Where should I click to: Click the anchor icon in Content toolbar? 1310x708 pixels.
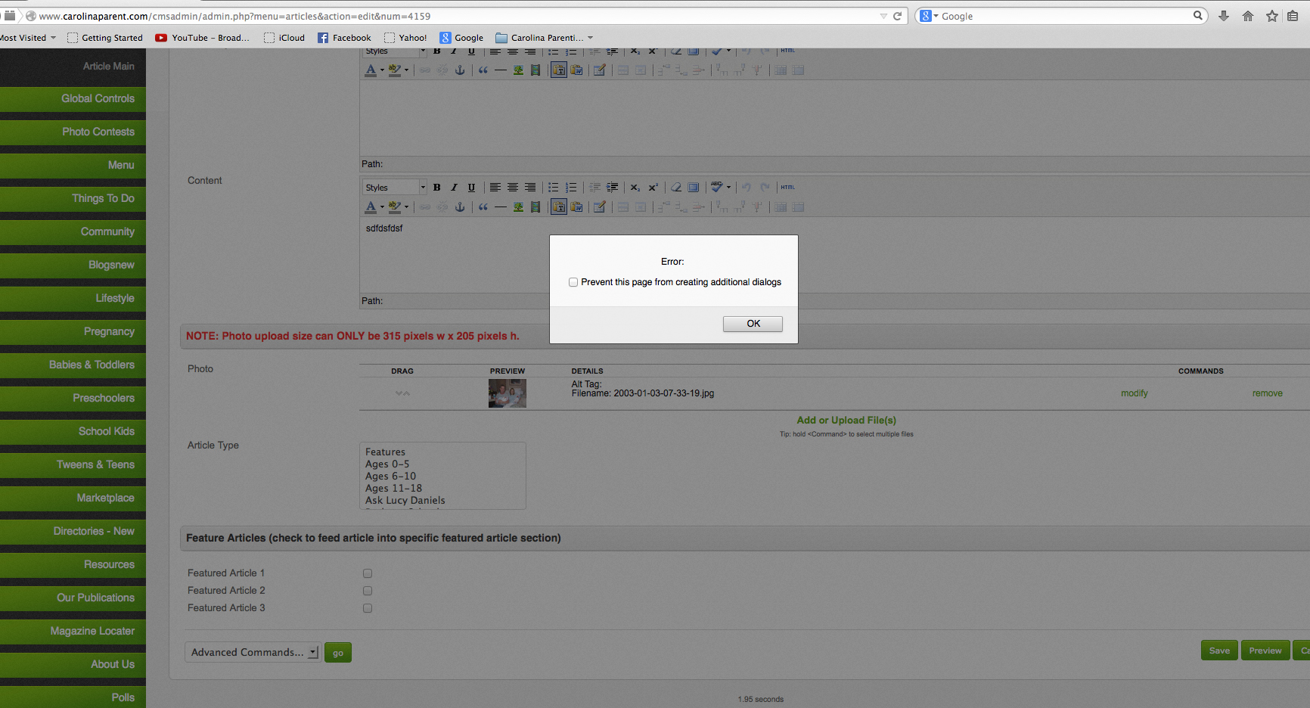point(460,207)
